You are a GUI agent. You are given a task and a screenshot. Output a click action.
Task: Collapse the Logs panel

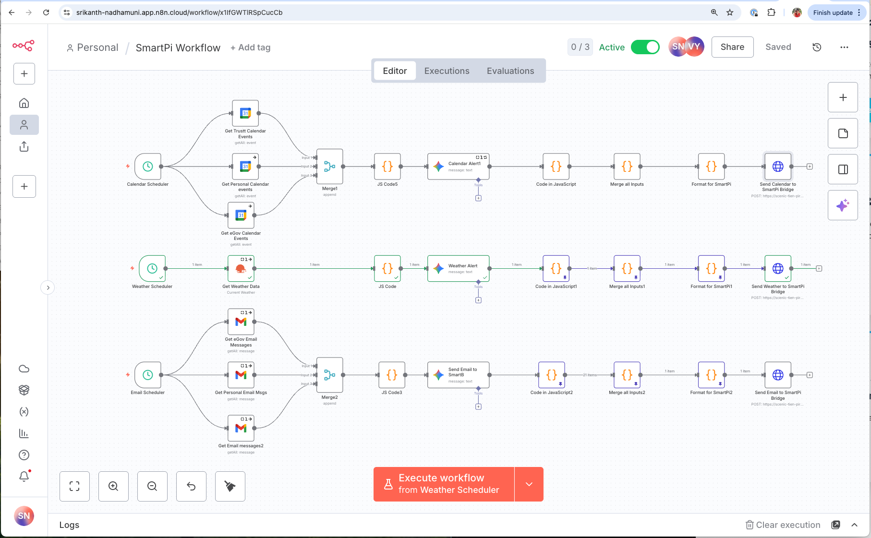(855, 525)
